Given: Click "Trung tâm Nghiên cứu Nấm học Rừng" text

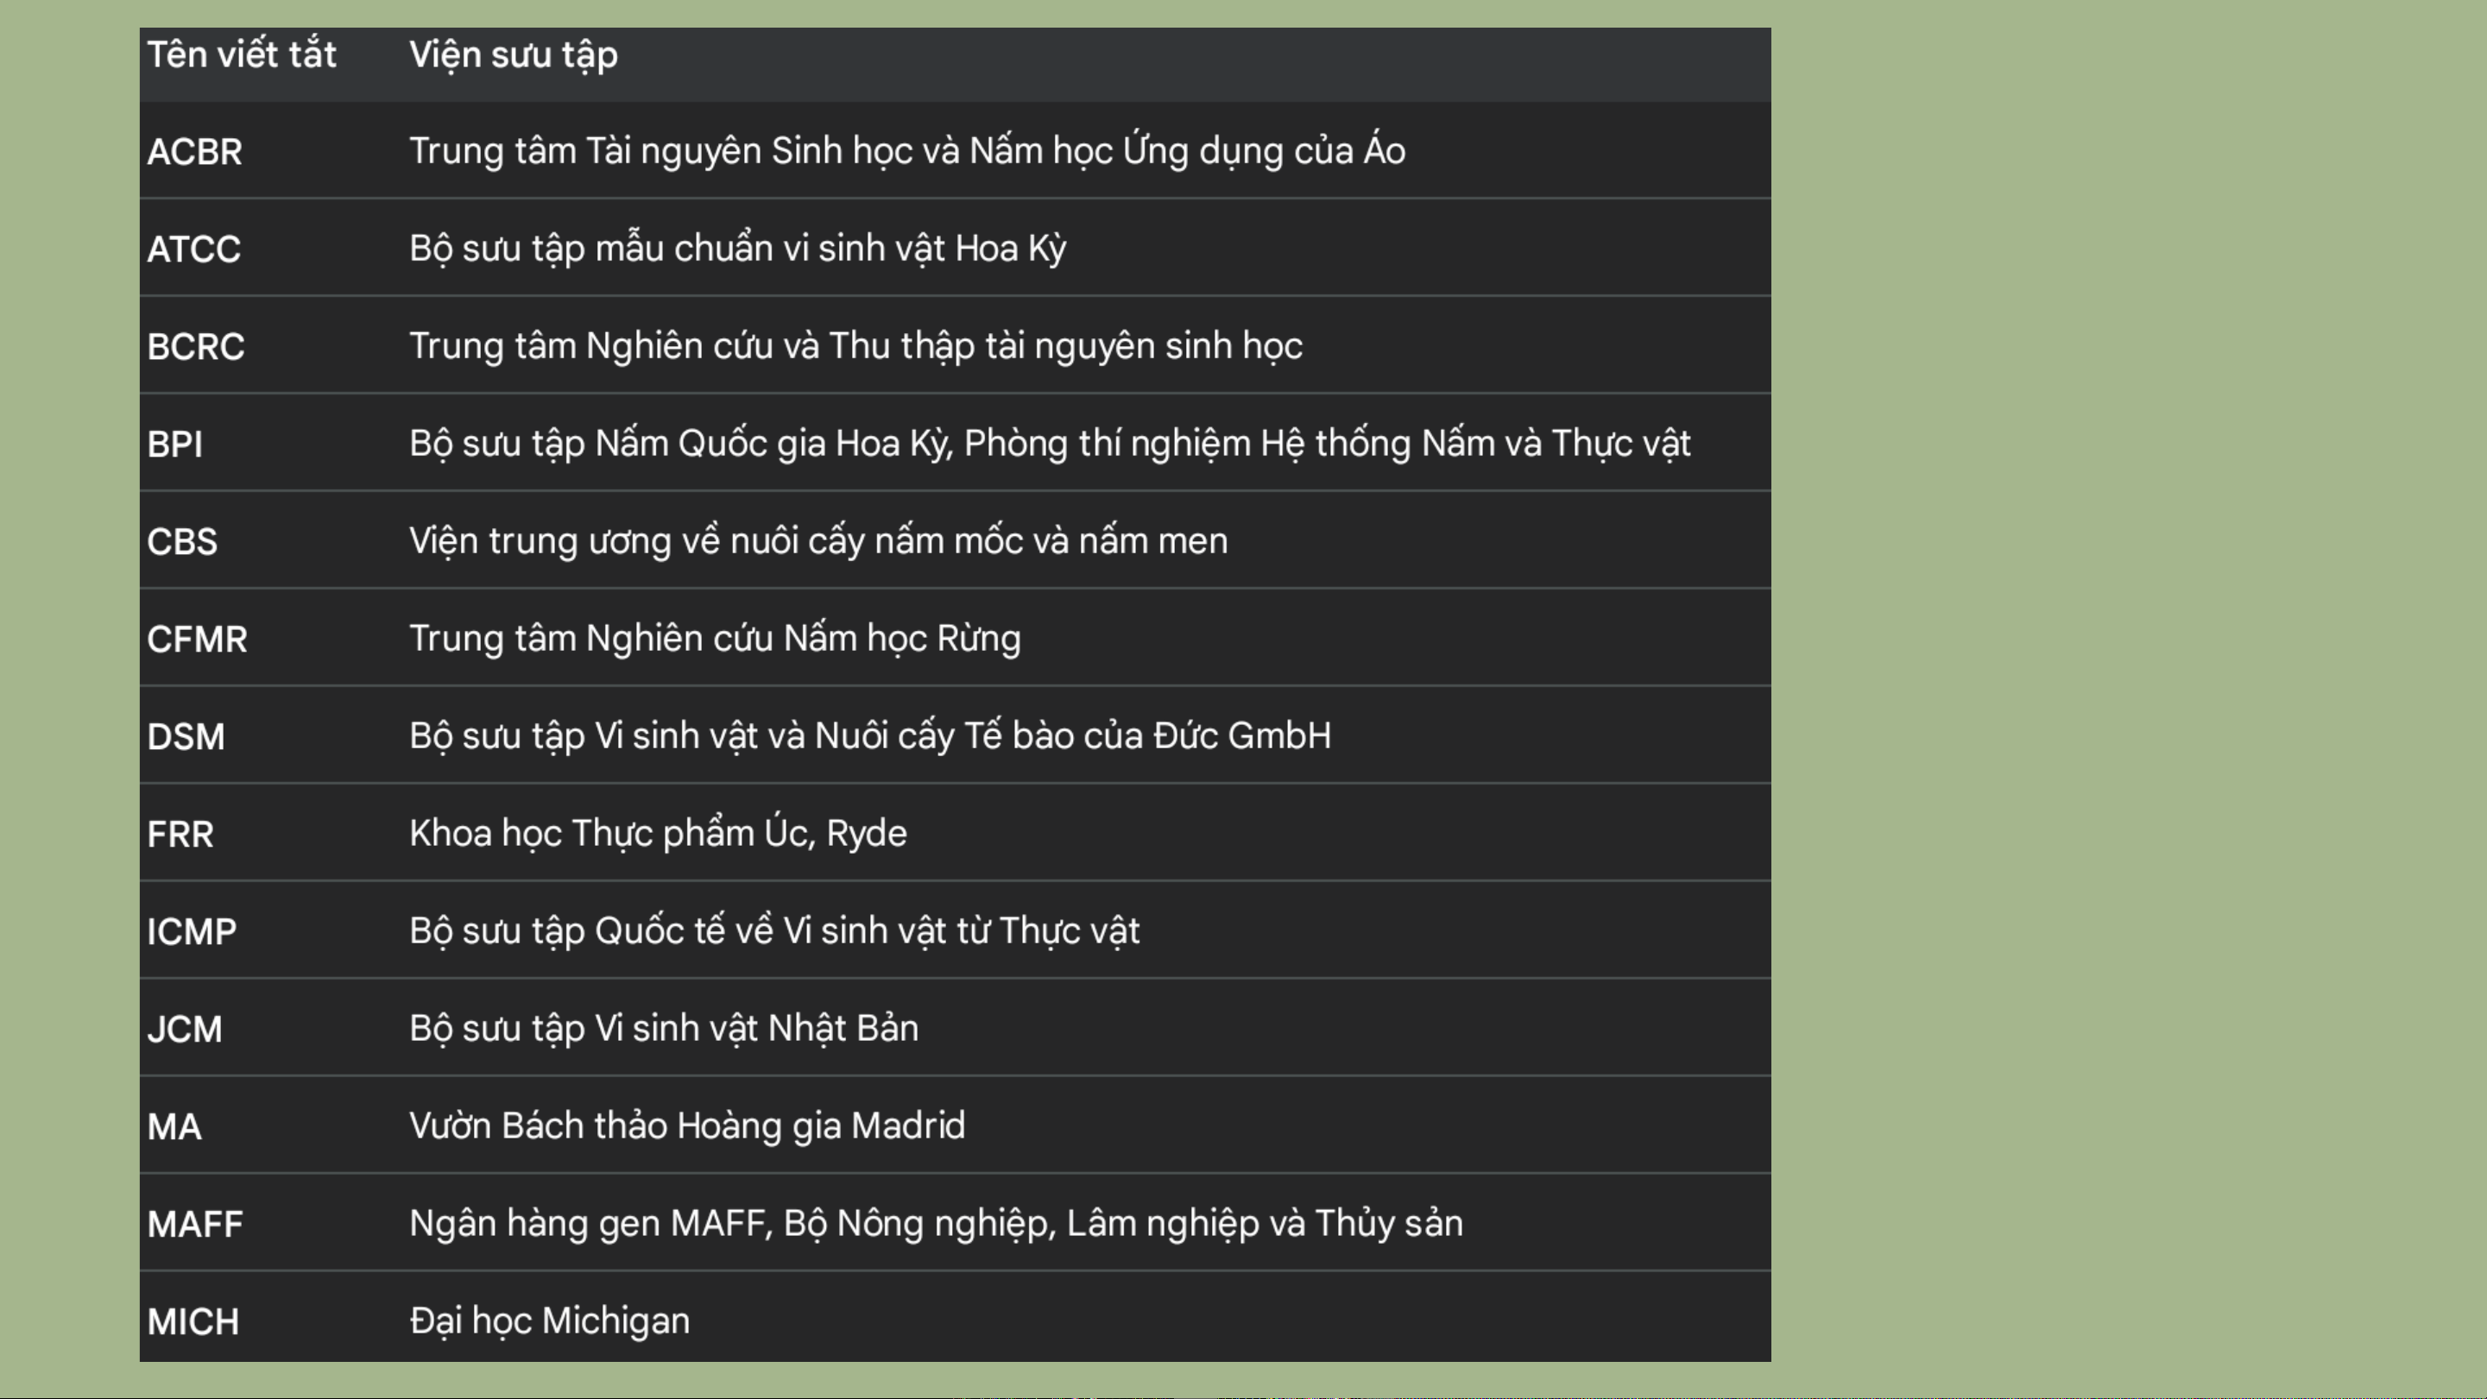Looking at the screenshot, I should (x=715, y=640).
